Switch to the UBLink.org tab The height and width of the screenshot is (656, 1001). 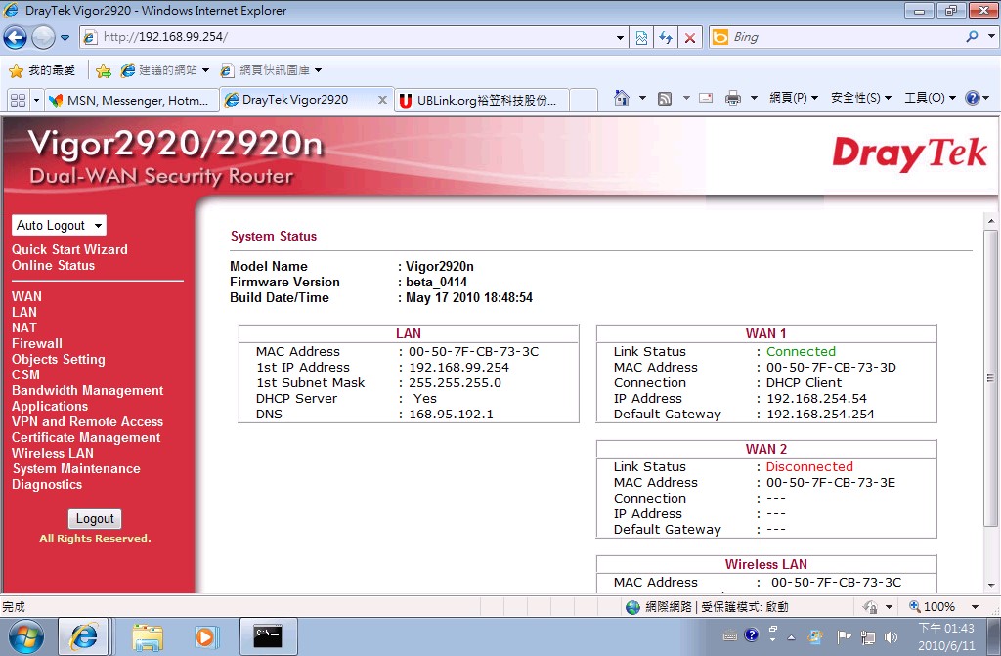pyautogui.click(x=482, y=101)
